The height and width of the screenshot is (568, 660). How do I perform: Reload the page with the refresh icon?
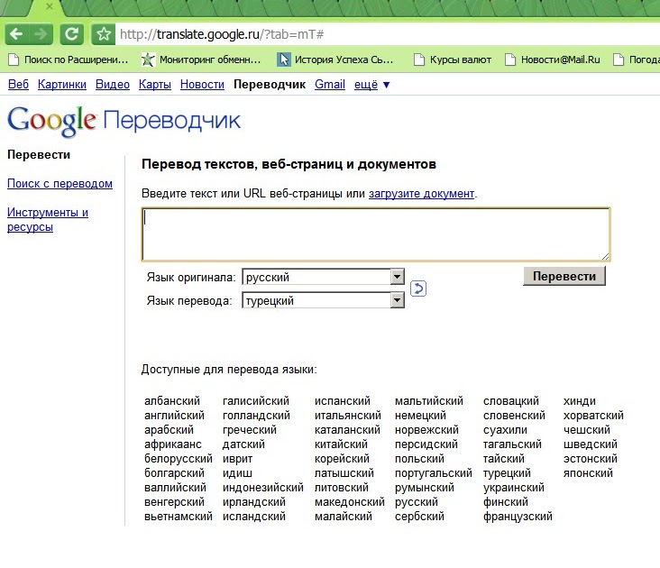pyautogui.click(x=71, y=34)
